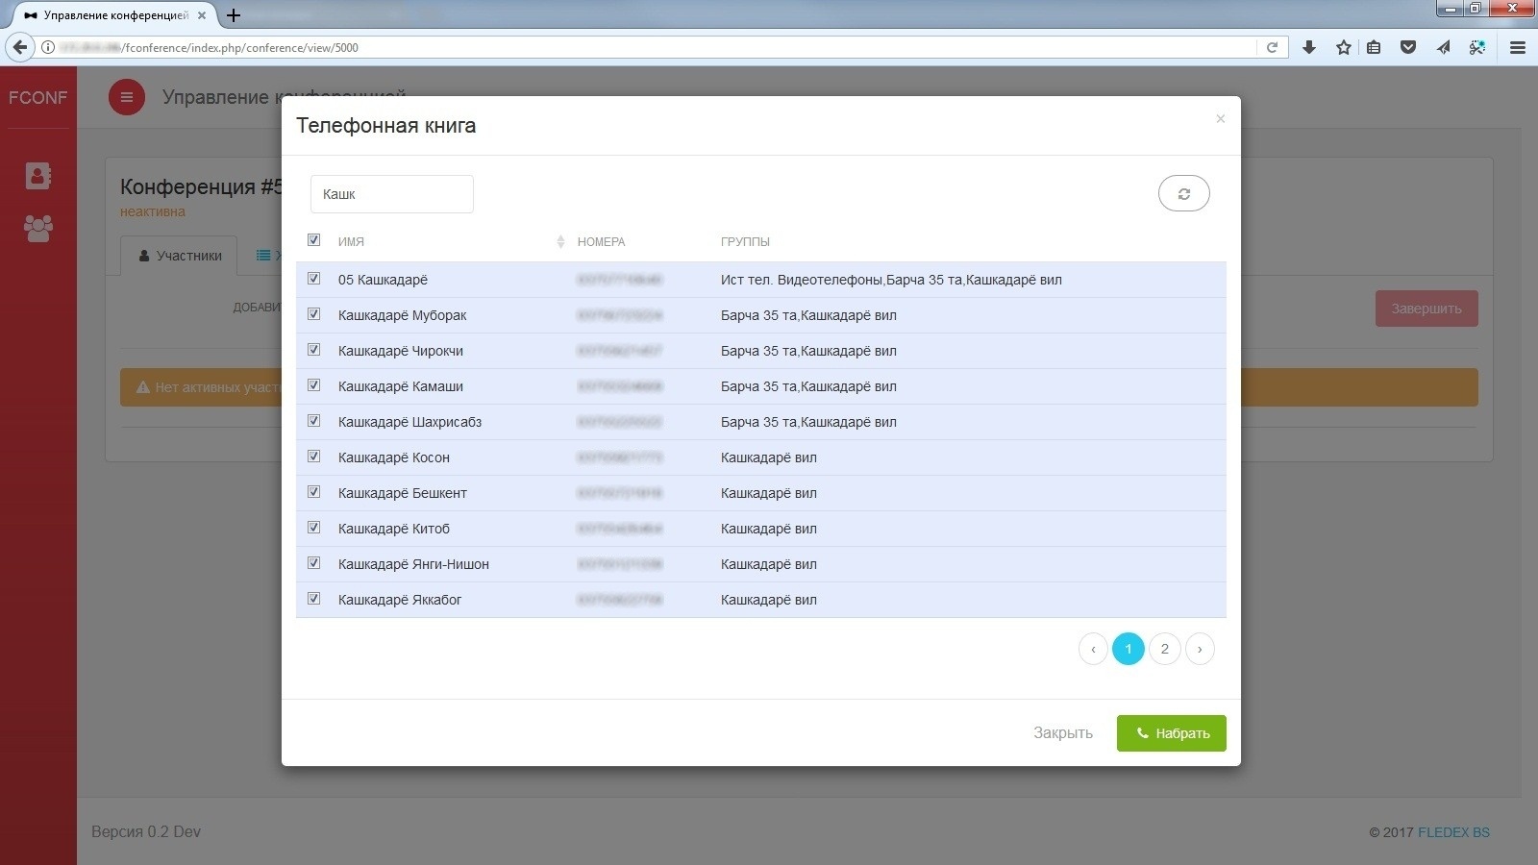This screenshot has height=865, width=1538.
Task: Close the phone book dialog with X
Action: (1220, 119)
